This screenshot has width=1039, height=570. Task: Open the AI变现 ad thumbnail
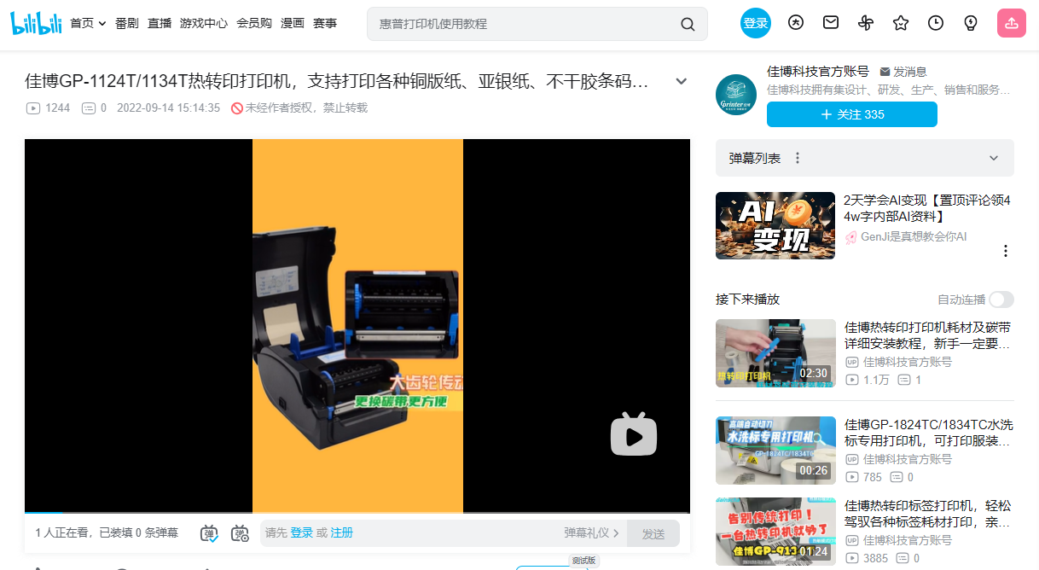[775, 225]
